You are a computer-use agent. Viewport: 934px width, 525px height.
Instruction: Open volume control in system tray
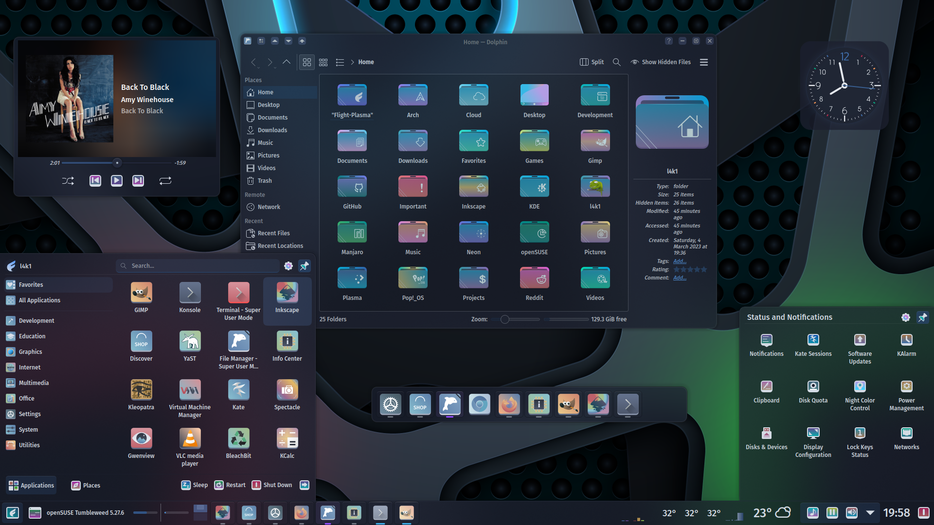pos(852,513)
